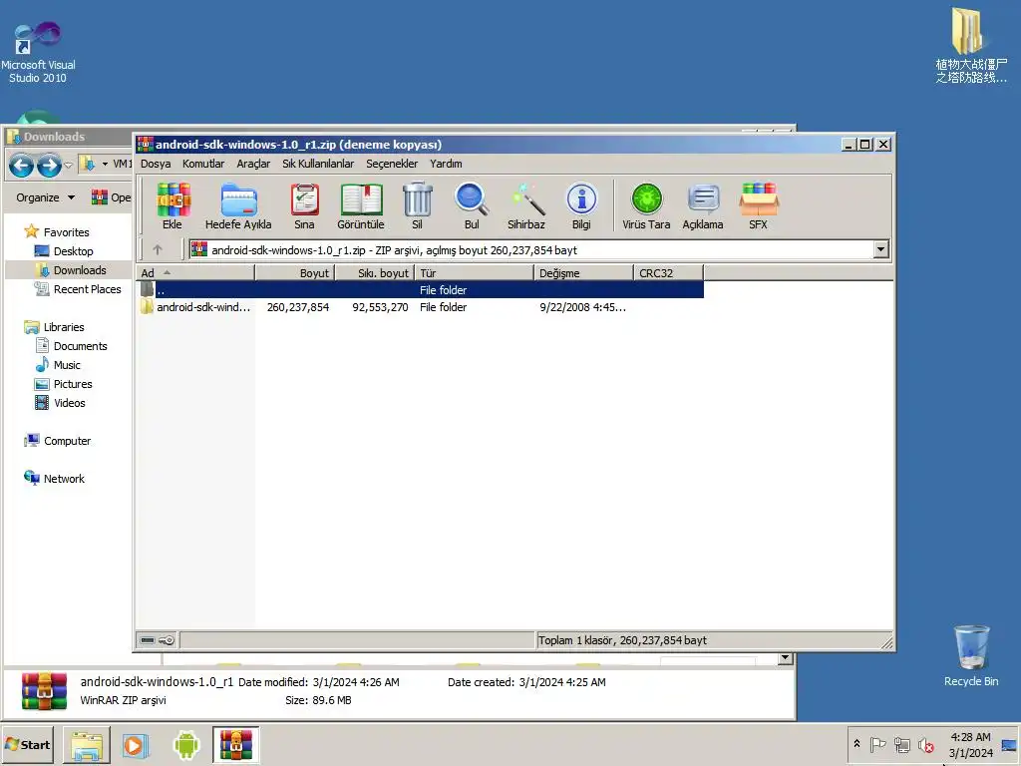Click the key icon in WinRAR status bar

pyautogui.click(x=167, y=640)
